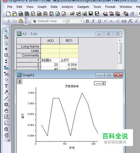Open the Graph menu

tap(42, 7)
